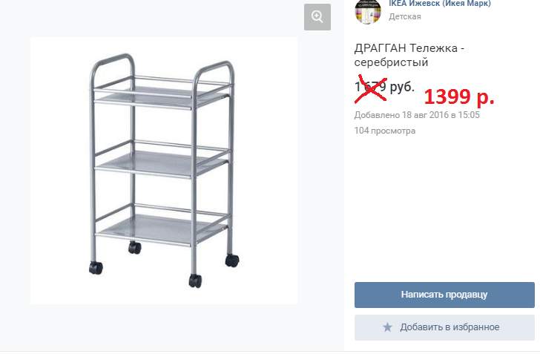Open the Детская category link
540x354 pixels.
405,16
